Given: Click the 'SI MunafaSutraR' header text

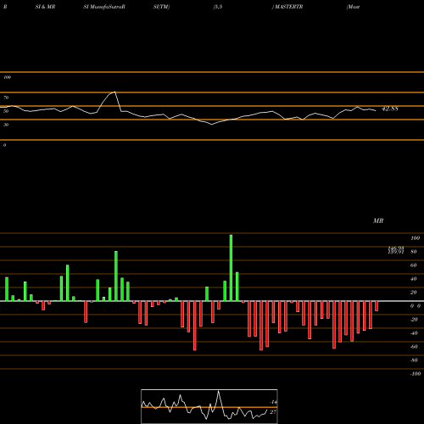Looking at the screenshot, I should pos(104,7).
